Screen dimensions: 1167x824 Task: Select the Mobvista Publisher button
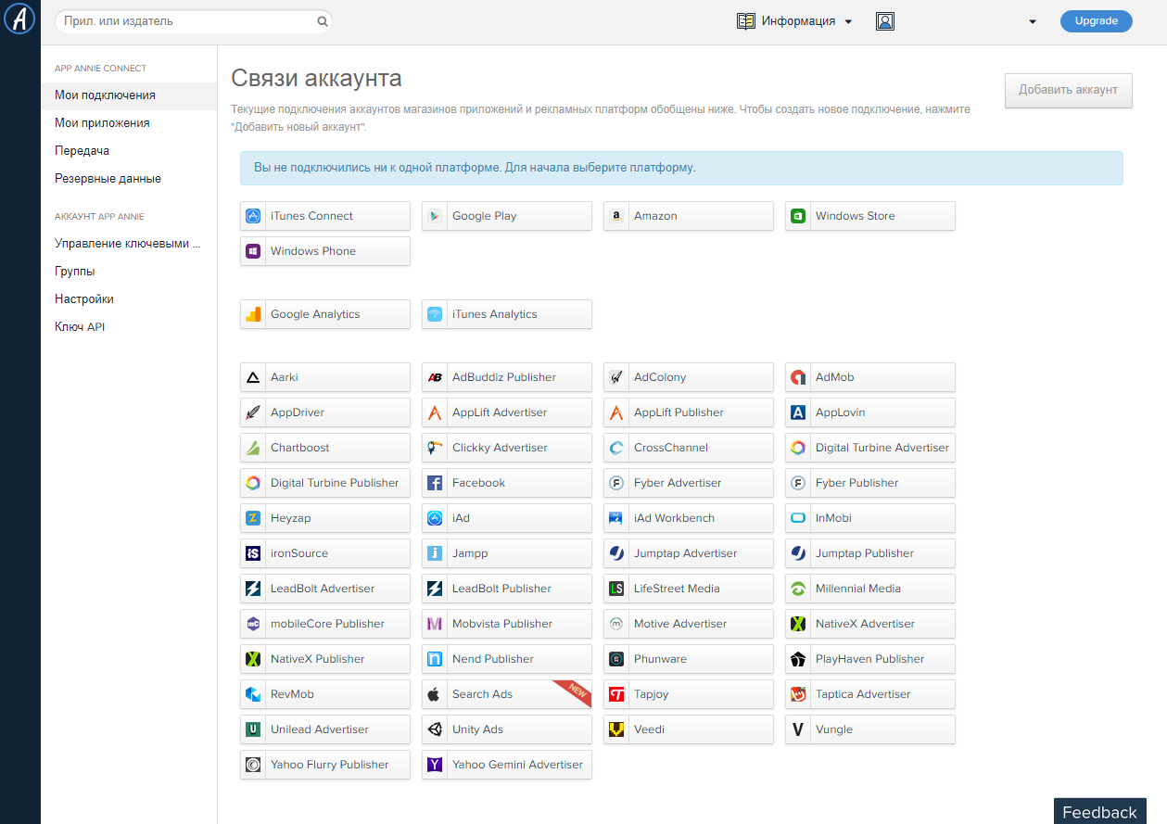click(x=506, y=624)
